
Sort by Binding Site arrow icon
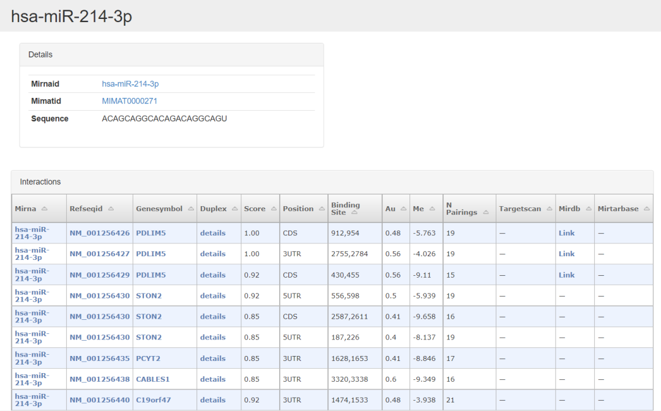pos(354,213)
